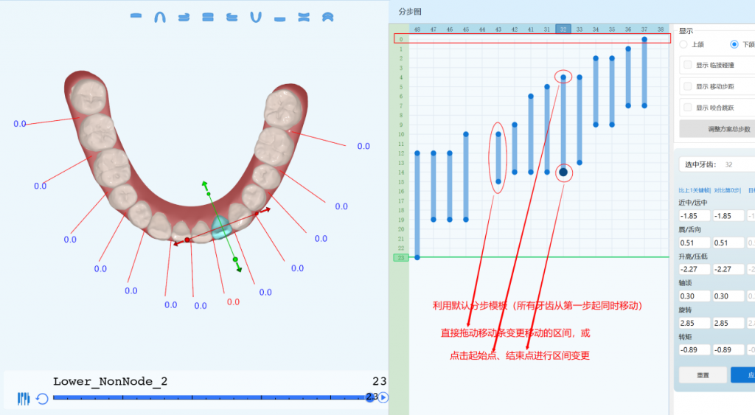Click tooth column 43 header

(x=498, y=29)
